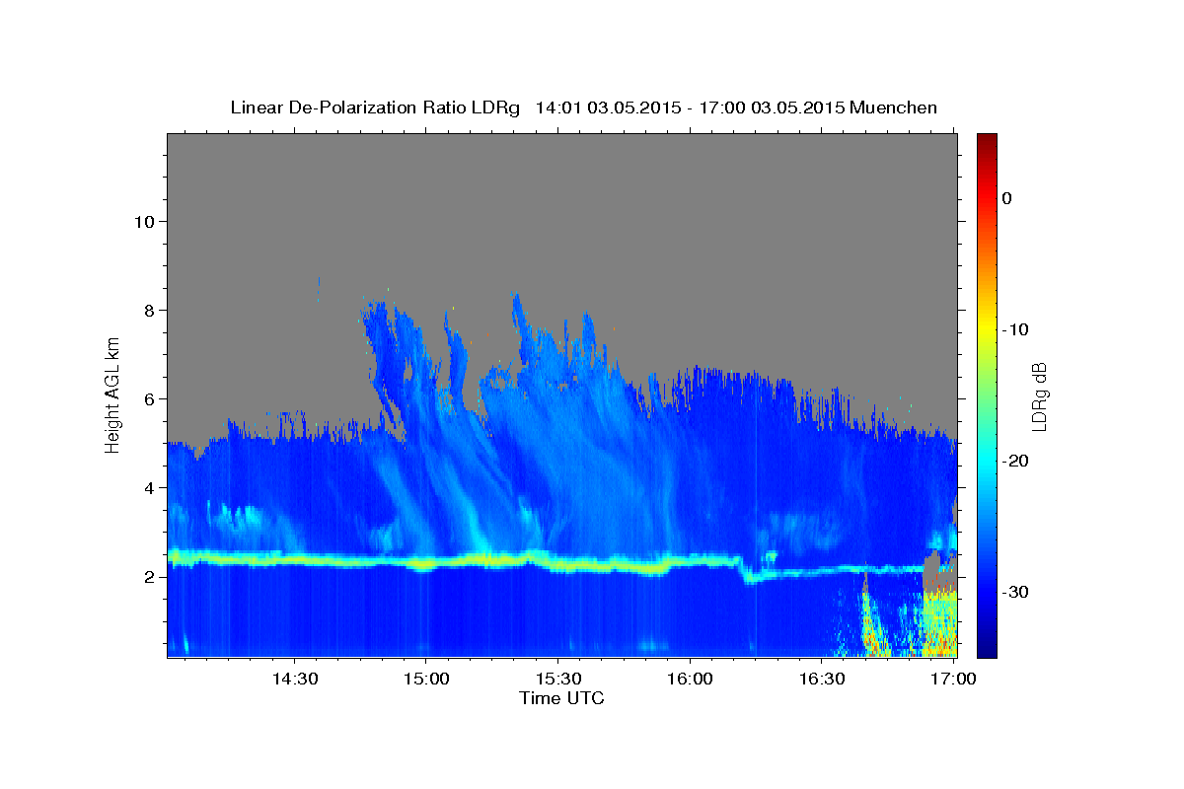Screen dimensions: 1184x789
Task: Click the plot title text
Action: point(583,108)
